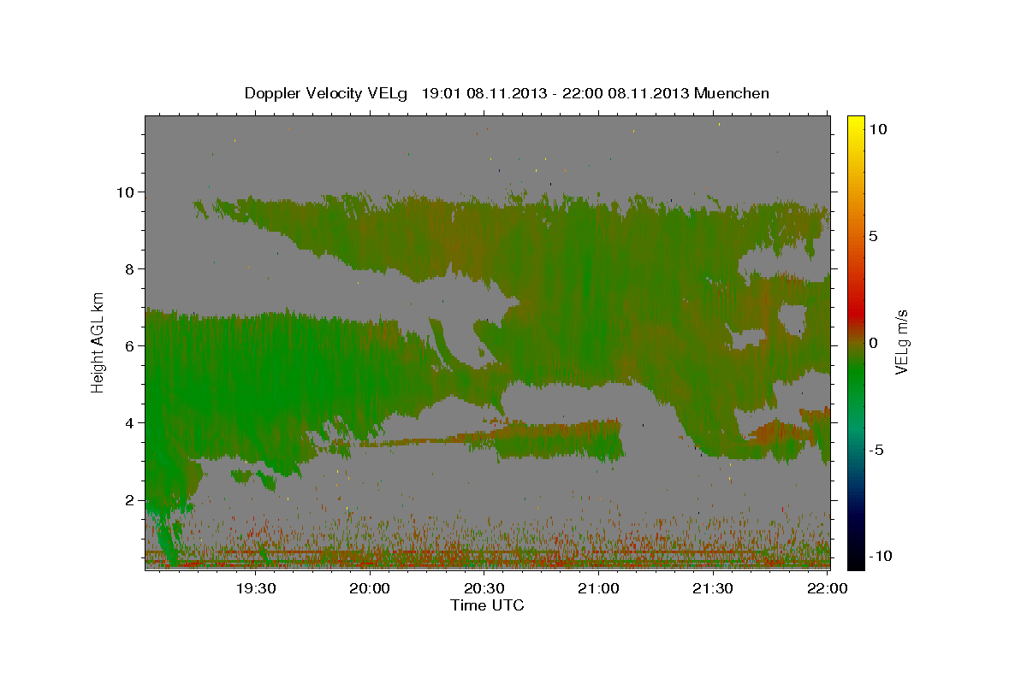
Task: Click the x-axis label 'Time UTC'
Action: point(487,605)
